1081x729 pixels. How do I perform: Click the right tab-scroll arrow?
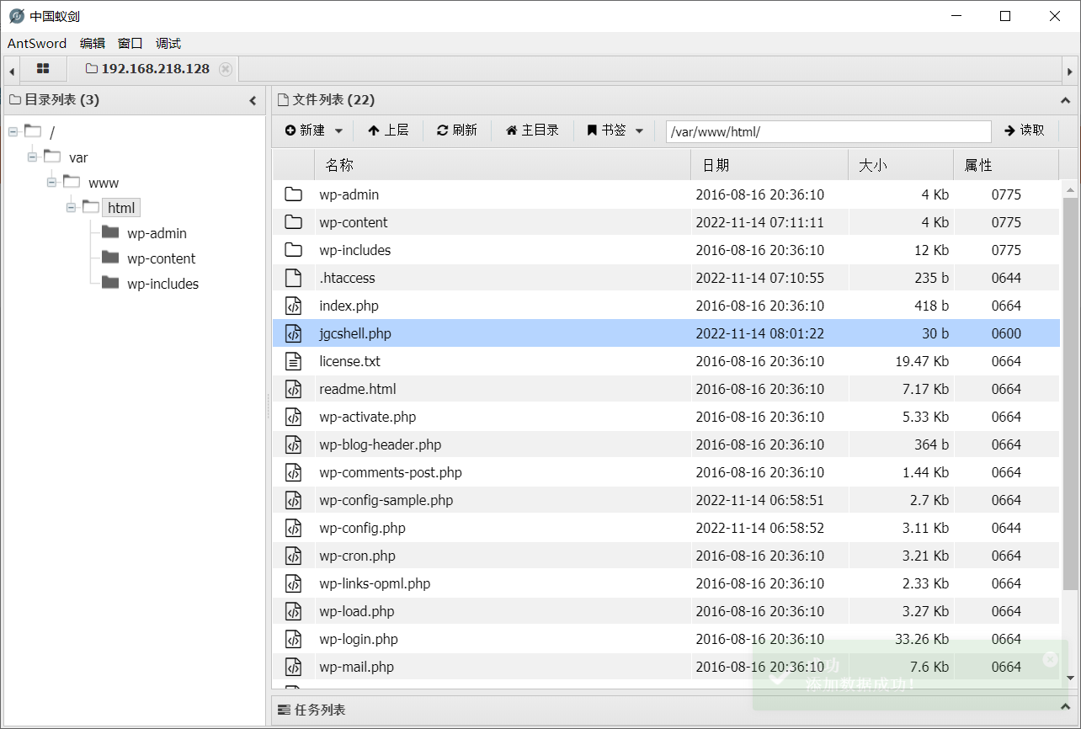pyautogui.click(x=1070, y=71)
